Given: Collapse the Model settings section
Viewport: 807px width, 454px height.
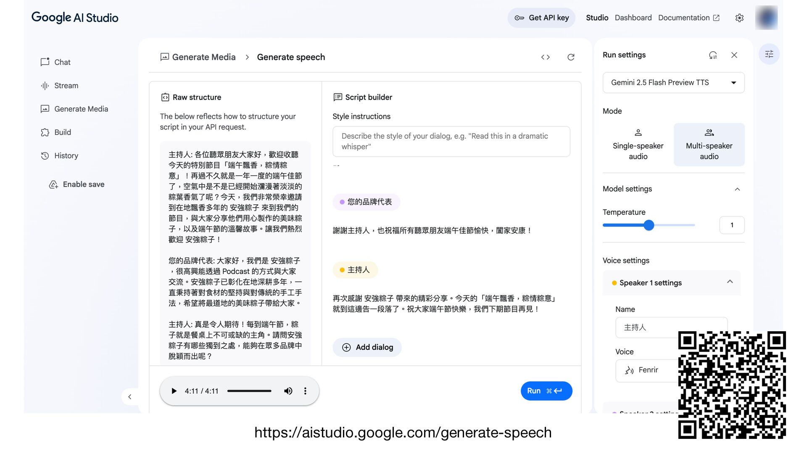Looking at the screenshot, I should 737,189.
